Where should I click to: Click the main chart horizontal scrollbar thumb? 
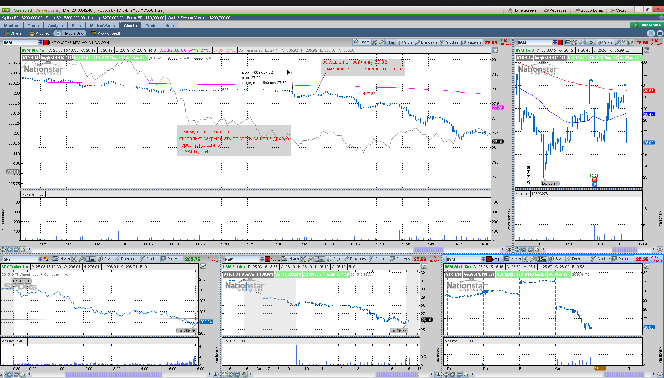[429, 249]
